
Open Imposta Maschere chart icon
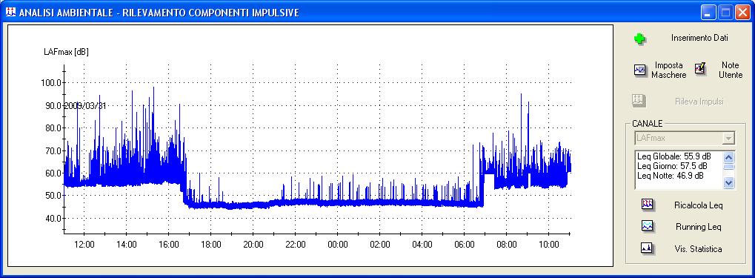(640, 70)
